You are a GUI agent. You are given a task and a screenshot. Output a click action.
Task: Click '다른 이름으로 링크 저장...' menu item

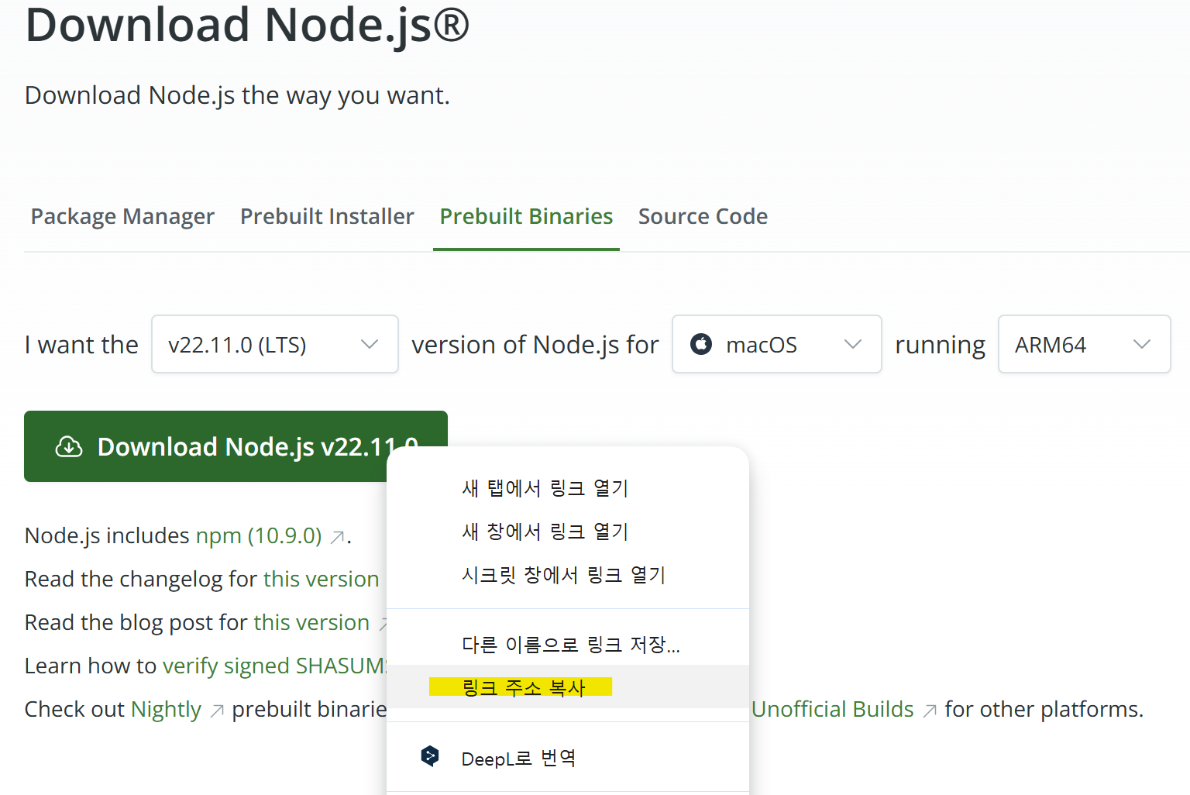[x=570, y=645]
